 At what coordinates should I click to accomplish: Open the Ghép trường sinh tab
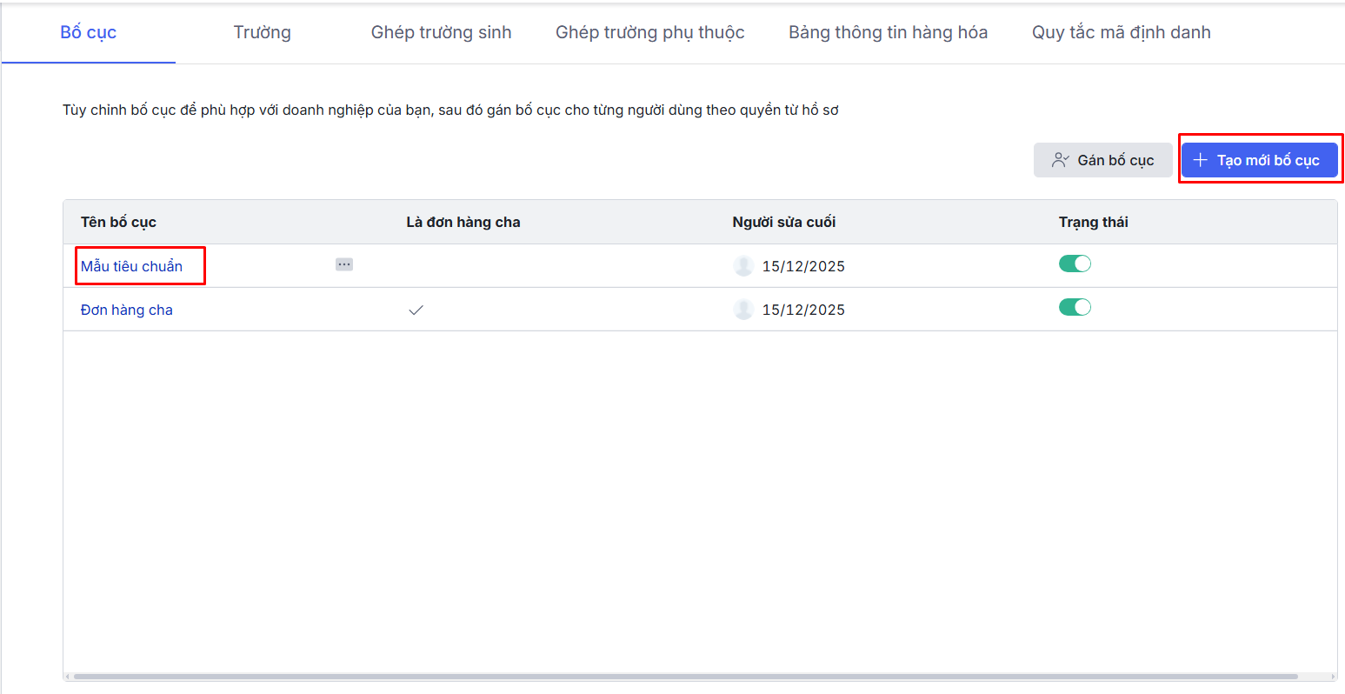click(441, 33)
